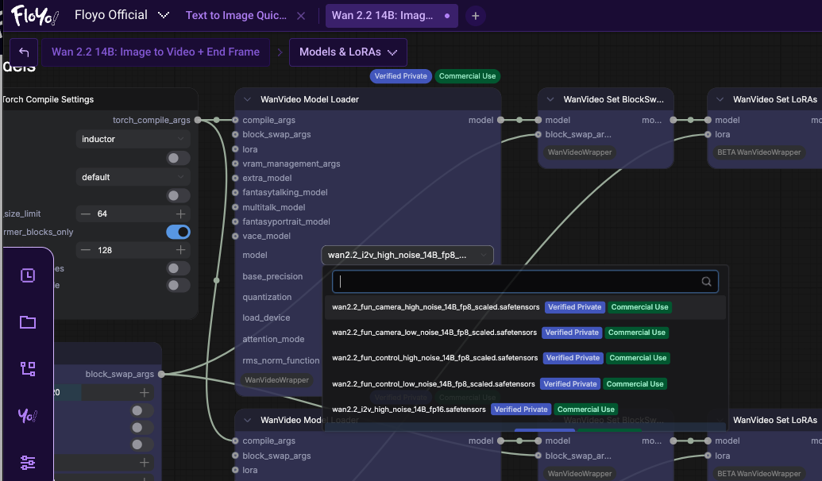Open the folder icon in sidebar

(x=28, y=321)
